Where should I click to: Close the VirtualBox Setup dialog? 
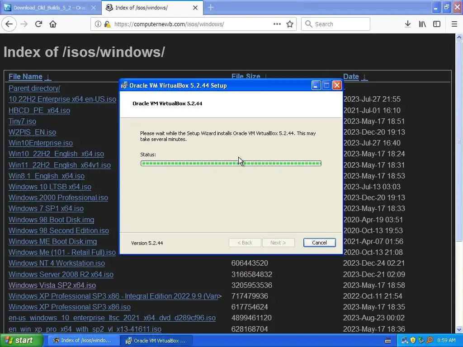click(337, 85)
